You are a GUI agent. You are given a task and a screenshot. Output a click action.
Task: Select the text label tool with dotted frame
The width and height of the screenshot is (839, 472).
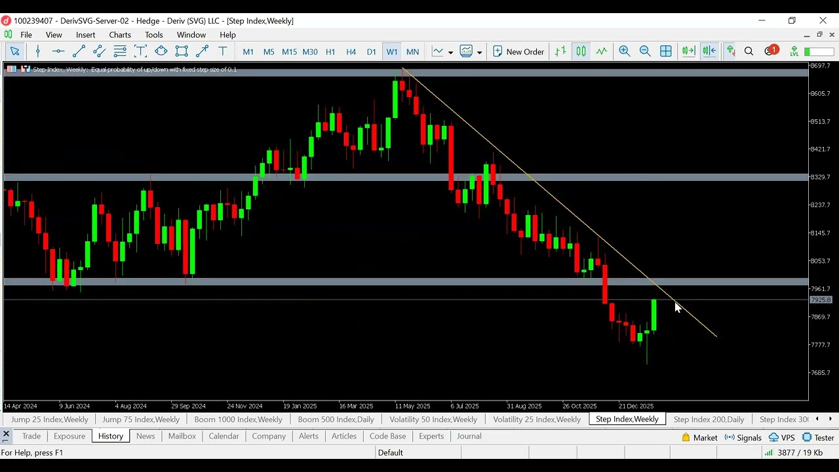140,51
